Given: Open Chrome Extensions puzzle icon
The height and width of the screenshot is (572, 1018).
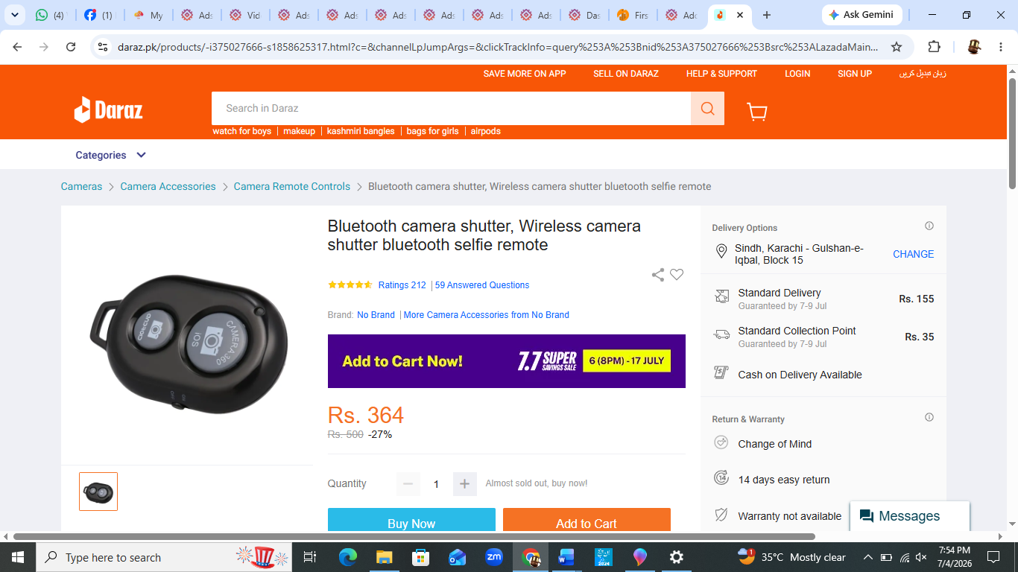Looking at the screenshot, I should [935, 47].
